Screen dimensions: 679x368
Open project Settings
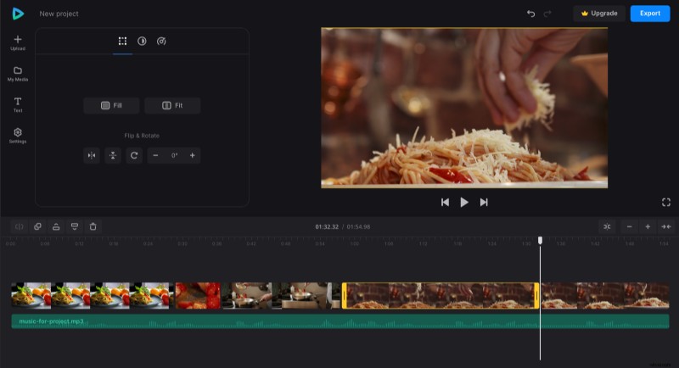[x=18, y=136]
